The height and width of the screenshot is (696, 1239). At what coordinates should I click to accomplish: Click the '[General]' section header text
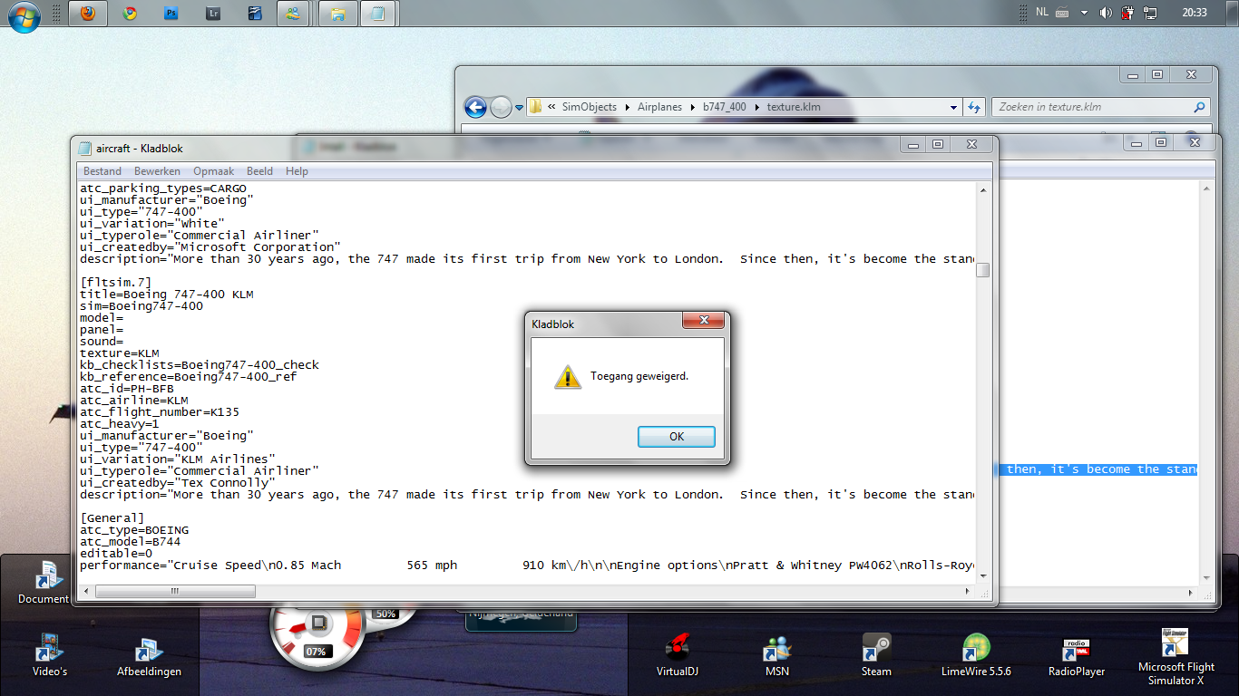pyautogui.click(x=112, y=518)
